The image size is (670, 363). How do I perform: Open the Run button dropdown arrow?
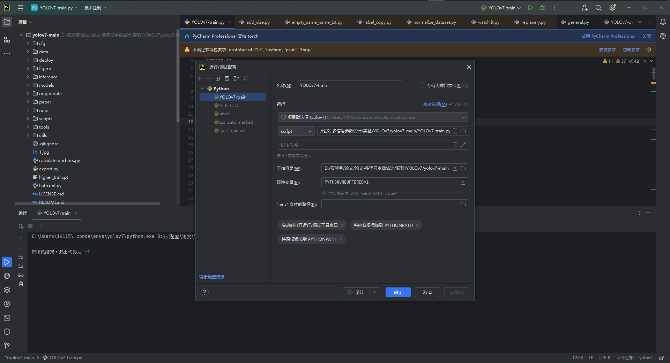(x=374, y=292)
